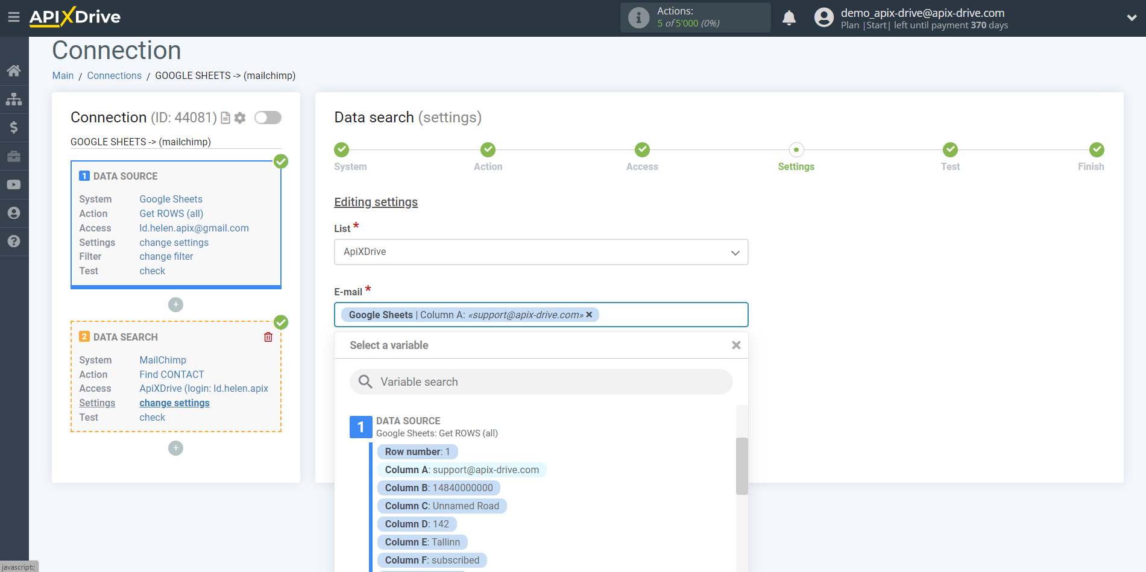Delete the Data Search block
This screenshot has height=572, width=1146.
pyautogui.click(x=268, y=337)
